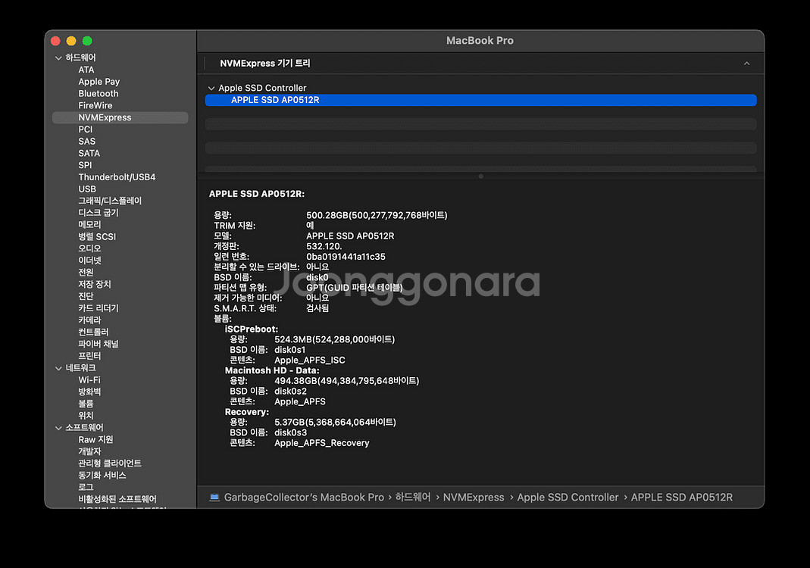Screen dimensions: 810x568
Task: Click Apple SSD Controller in the path bar
Action: pos(568,498)
